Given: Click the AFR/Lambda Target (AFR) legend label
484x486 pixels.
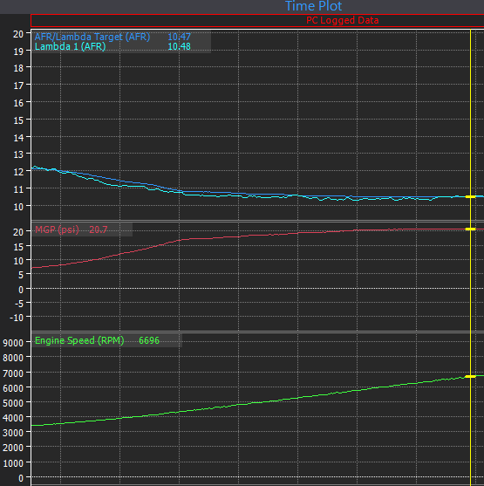Looking at the screenshot, I should click(x=92, y=37).
